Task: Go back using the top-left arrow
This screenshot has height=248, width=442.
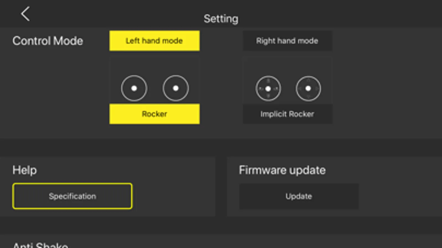Action: click(x=25, y=14)
